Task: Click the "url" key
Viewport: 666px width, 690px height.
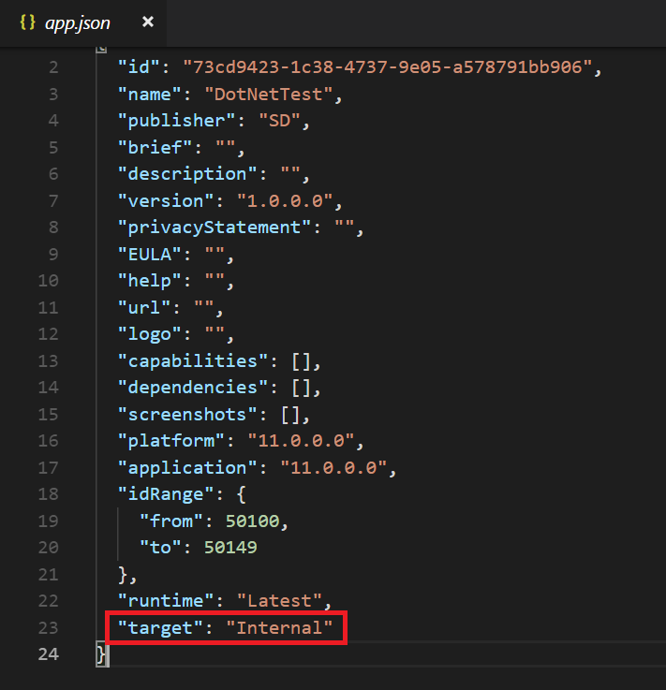Action: tap(144, 308)
